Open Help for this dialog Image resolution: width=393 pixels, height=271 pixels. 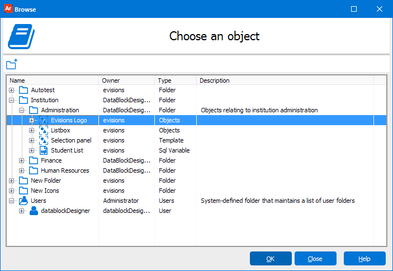coord(364,259)
